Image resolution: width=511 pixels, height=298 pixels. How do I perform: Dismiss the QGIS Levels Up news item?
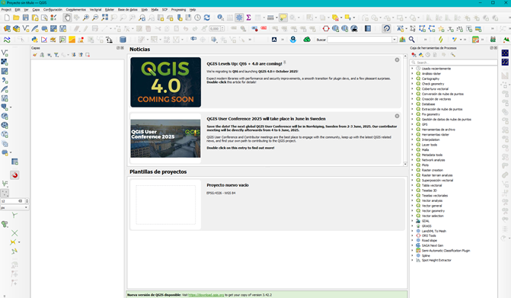(397, 60)
